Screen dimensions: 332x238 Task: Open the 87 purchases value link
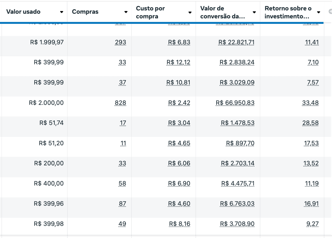[123, 204]
